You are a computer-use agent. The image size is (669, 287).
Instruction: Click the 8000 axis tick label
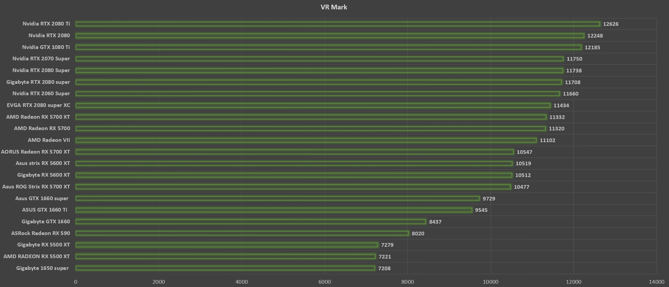click(x=408, y=282)
